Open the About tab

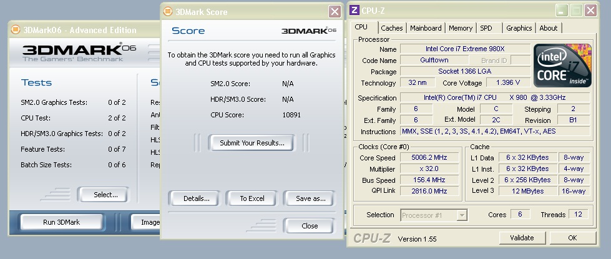tap(548, 28)
